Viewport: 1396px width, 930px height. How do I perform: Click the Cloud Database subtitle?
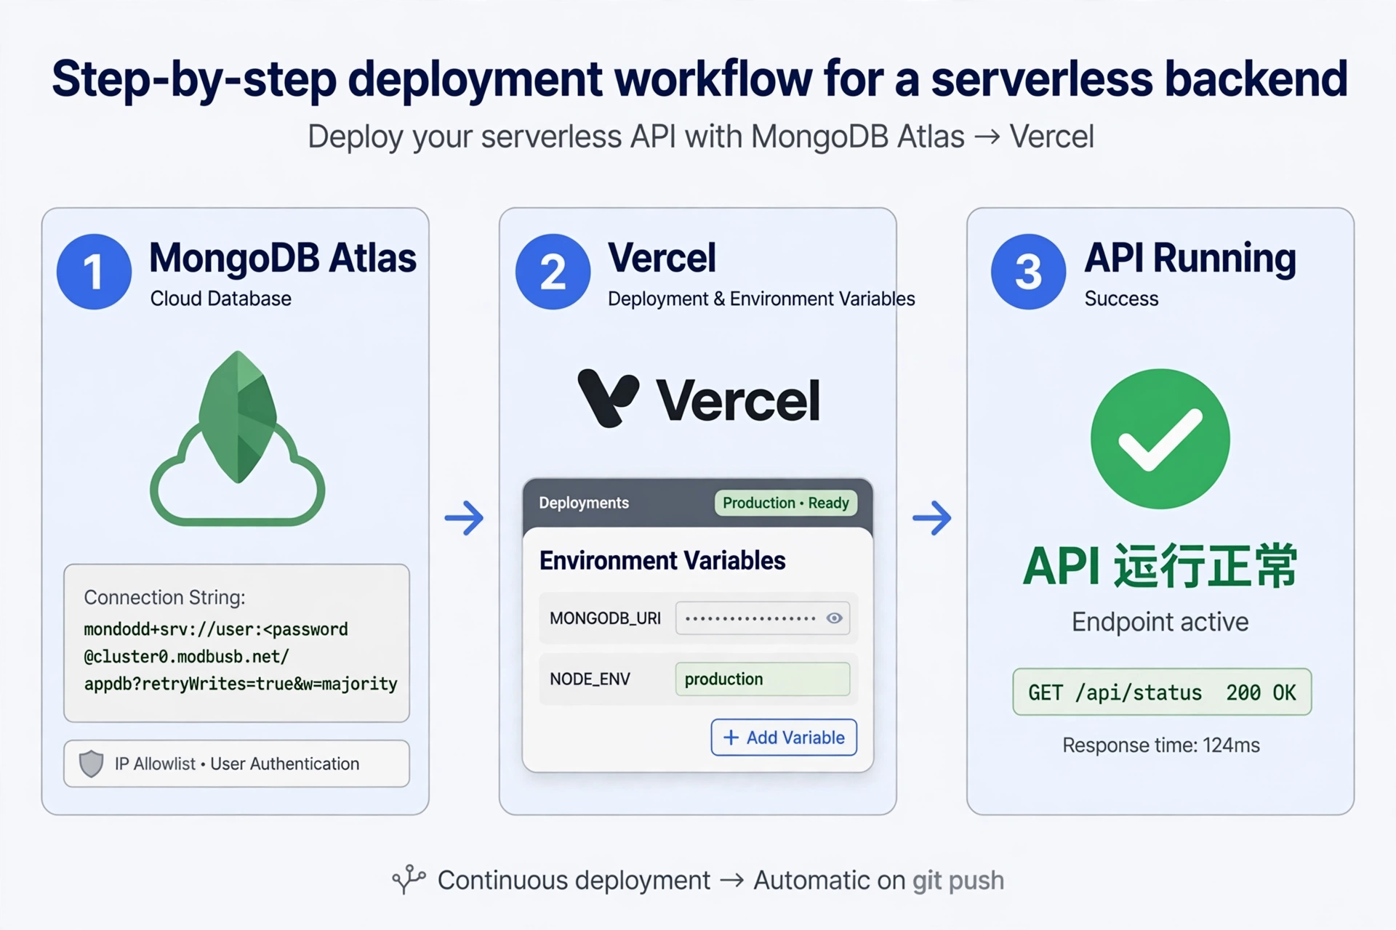pyautogui.click(x=221, y=299)
